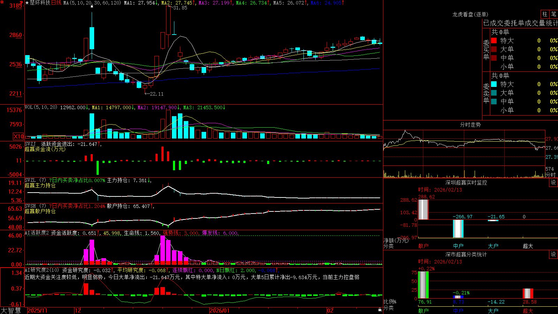The image size is (558, 314).
Task: Click the 2025/11 date marker on timeline
Action: tap(37, 311)
